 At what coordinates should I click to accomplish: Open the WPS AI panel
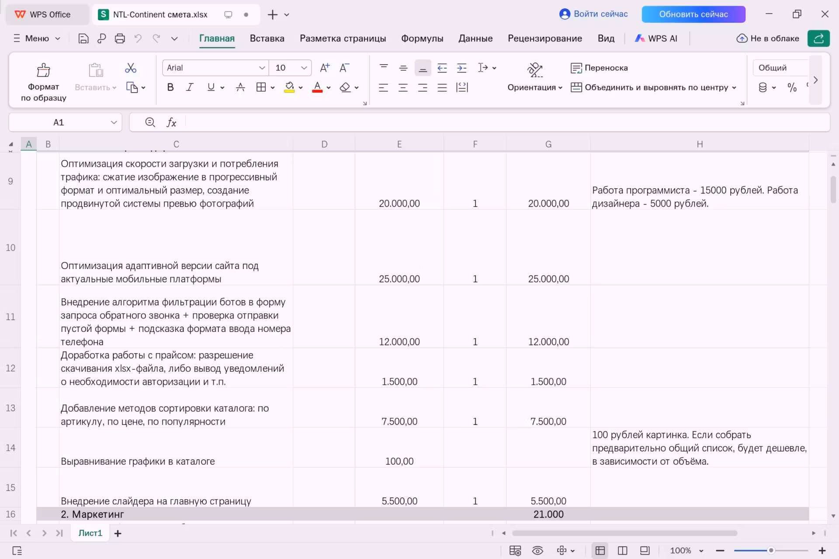coord(656,38)
